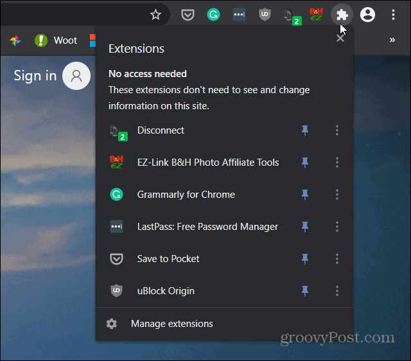Unpin Grammarly for Chrome from toolbar

click(x=305, y=195)
